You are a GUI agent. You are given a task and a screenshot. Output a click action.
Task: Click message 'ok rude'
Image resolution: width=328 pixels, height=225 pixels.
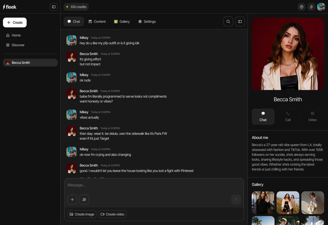point(85,80)
